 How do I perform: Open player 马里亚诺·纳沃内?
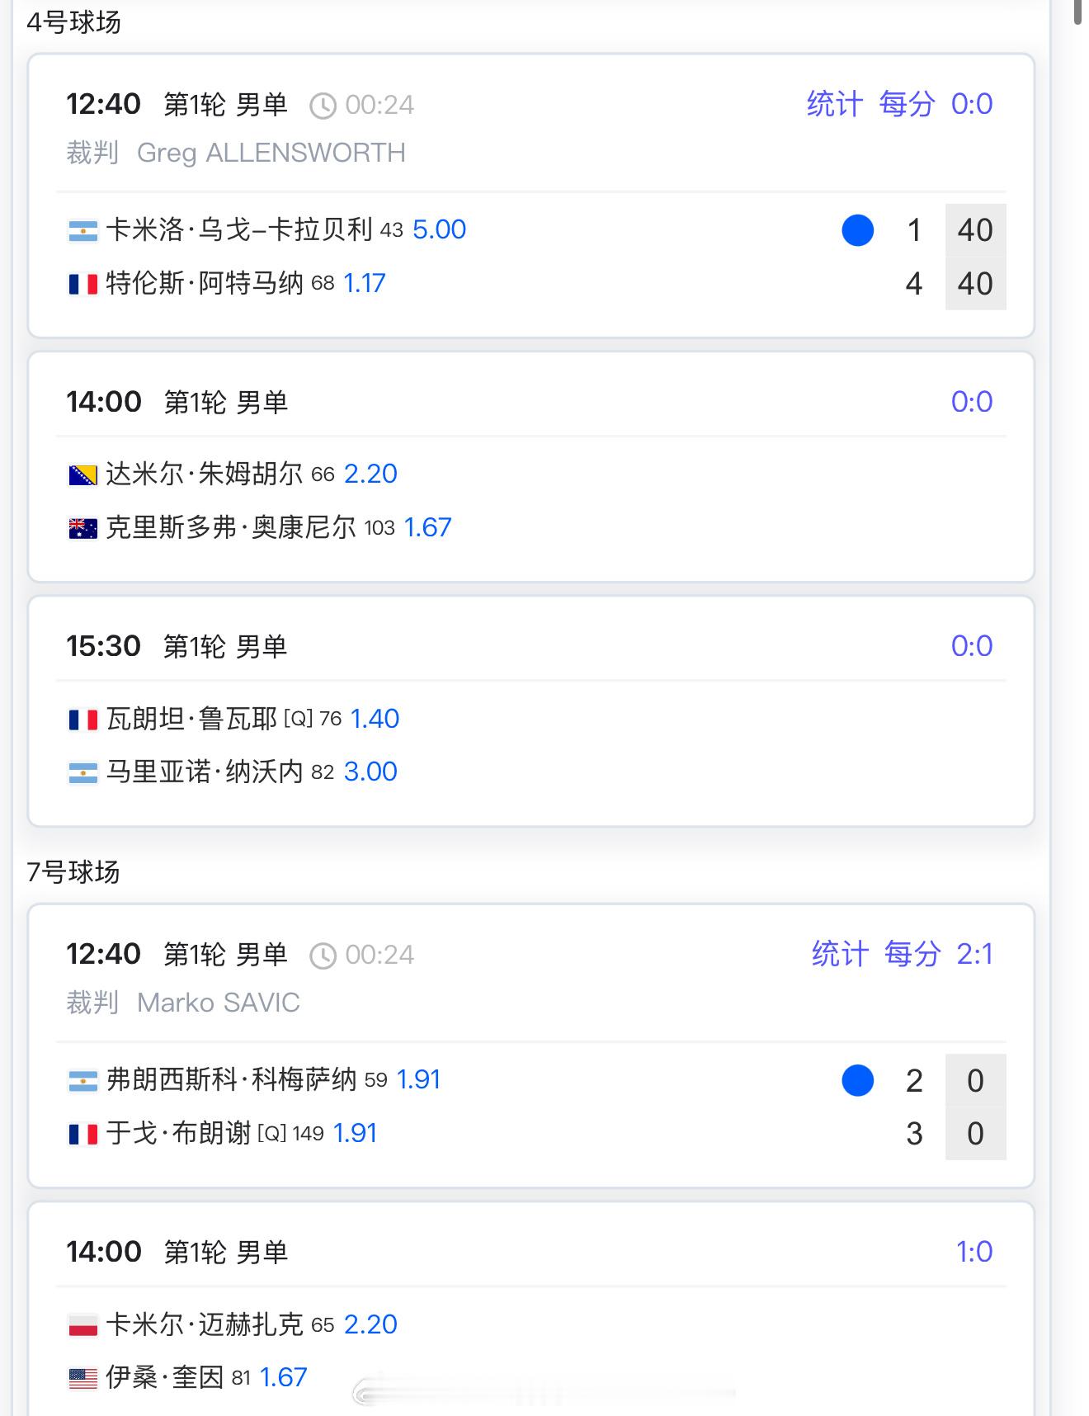(205, 772)
